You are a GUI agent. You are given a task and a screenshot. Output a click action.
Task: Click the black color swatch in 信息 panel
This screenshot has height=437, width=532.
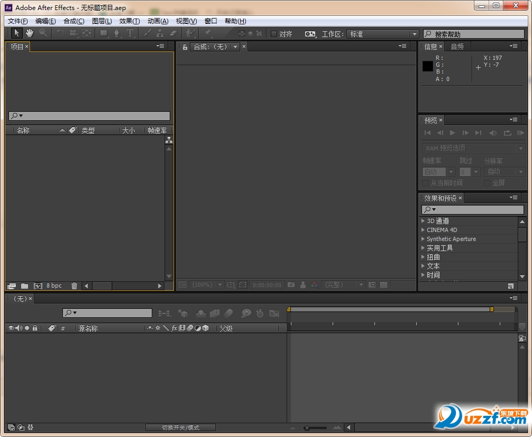point(428,66)
